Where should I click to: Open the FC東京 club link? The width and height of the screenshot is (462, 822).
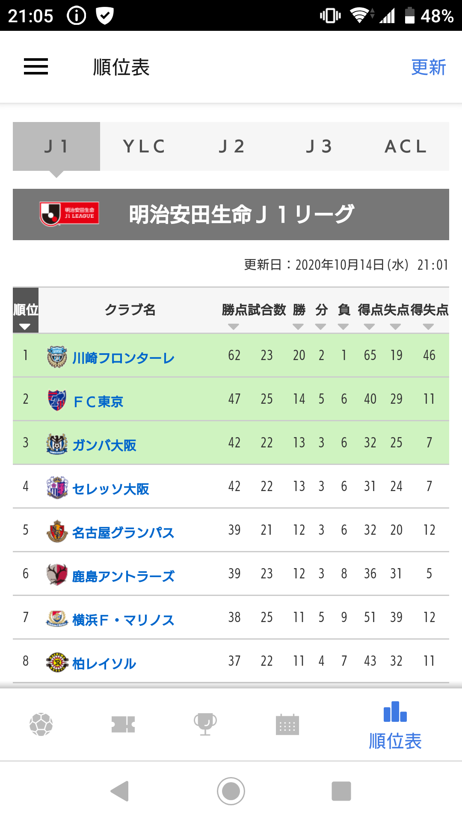click(98, 402)
